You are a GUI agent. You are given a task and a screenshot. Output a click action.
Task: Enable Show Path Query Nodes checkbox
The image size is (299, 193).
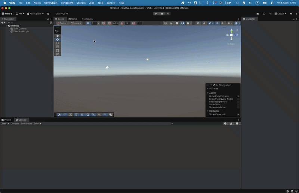(x=238, y=99)
